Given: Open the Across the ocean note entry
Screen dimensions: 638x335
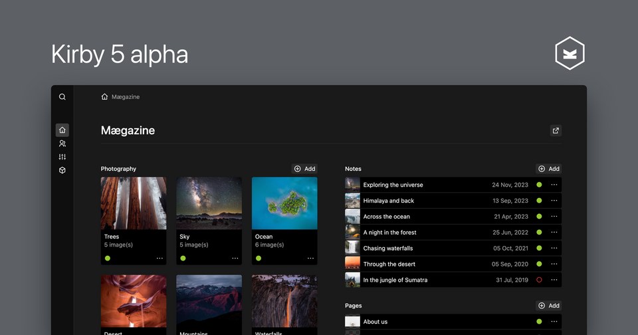Looking at the screenshot, I should (386, 217).
